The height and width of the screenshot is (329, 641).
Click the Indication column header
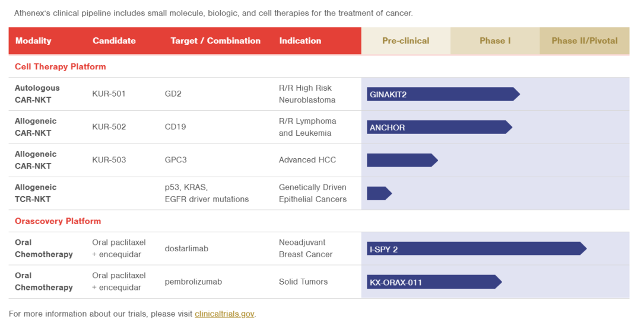pyautogui.click(x=300, y=41)
